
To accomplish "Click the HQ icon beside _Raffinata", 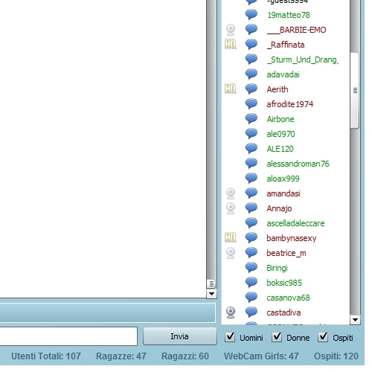I will click(x=231, y=45).
